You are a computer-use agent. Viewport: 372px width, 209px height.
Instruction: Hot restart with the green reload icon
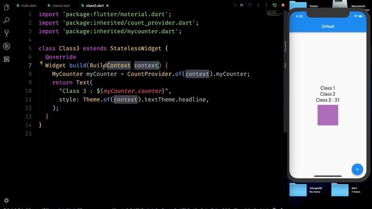tap(274, 5)
